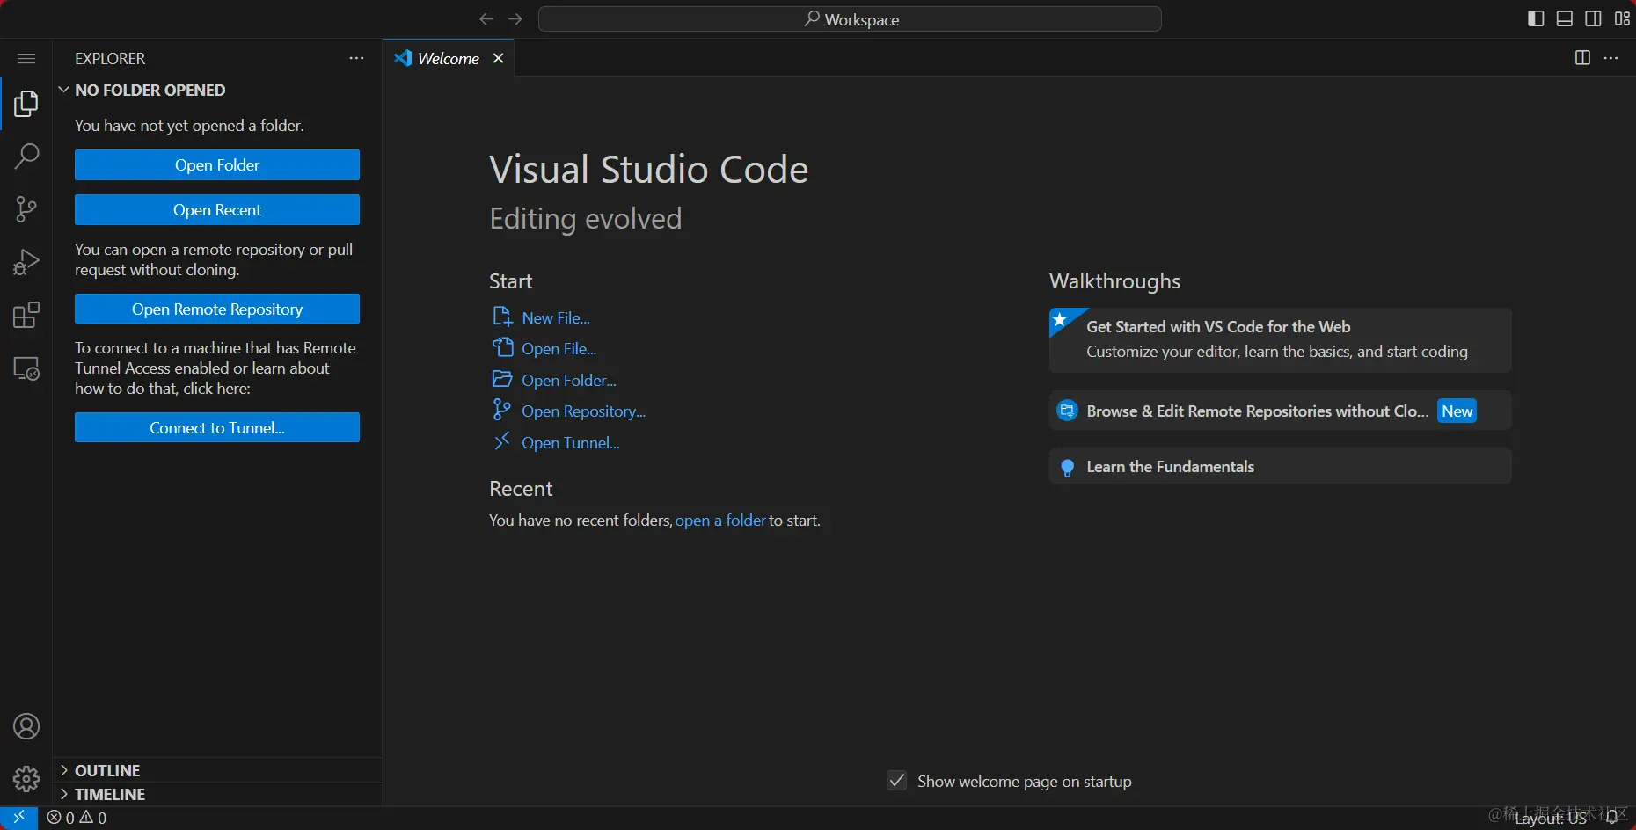
Task: Open the Accounts menu
Action: pos(26,727)
